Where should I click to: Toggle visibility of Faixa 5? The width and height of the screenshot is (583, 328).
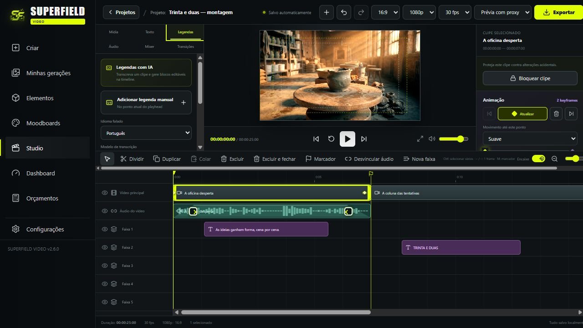[105, 302]
